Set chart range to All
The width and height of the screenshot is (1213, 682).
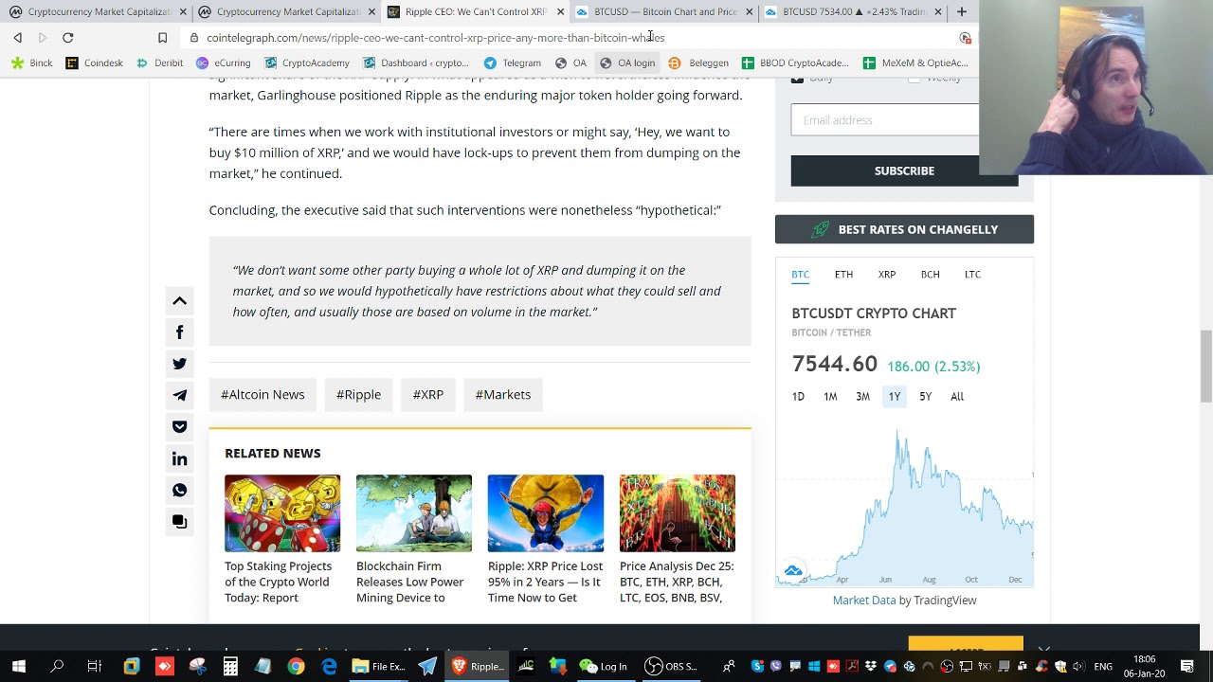957,397
